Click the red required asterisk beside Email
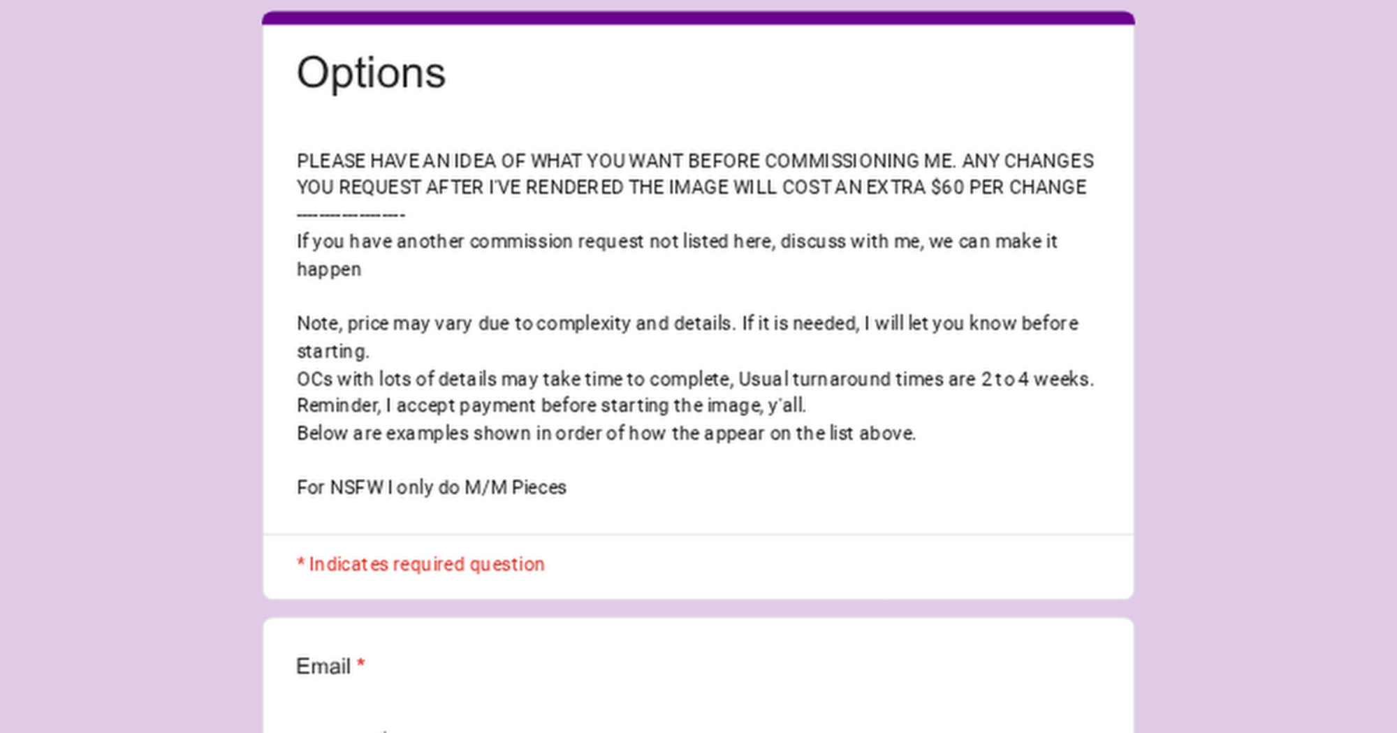Screen dimensions: 1397x733 tap(360, 664)
